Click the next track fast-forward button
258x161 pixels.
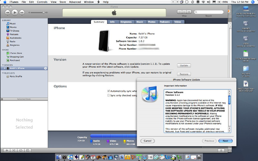(x=22, y=13)
